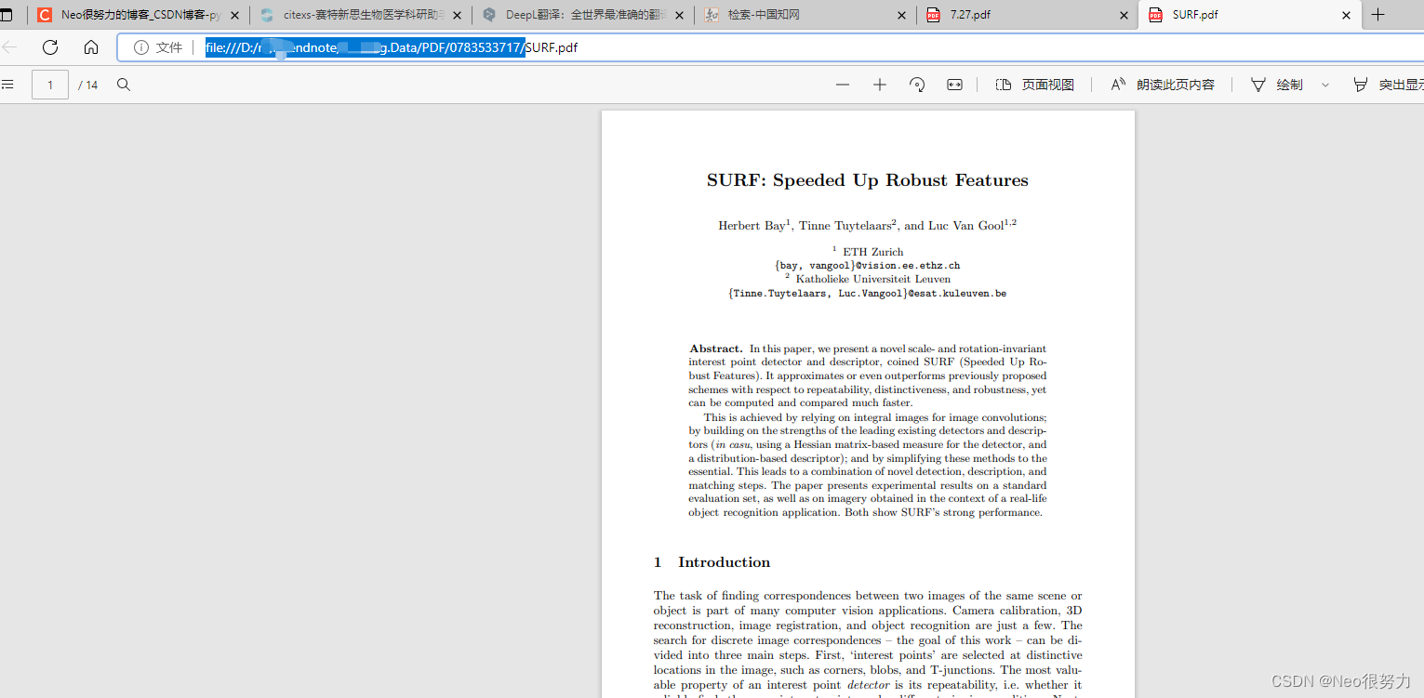Click the page number input box

(x=50, y=85)
